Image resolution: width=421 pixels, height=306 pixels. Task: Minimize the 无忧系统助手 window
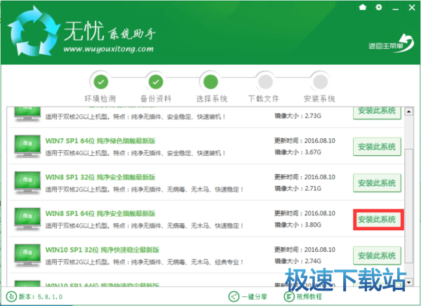[395, 8]
